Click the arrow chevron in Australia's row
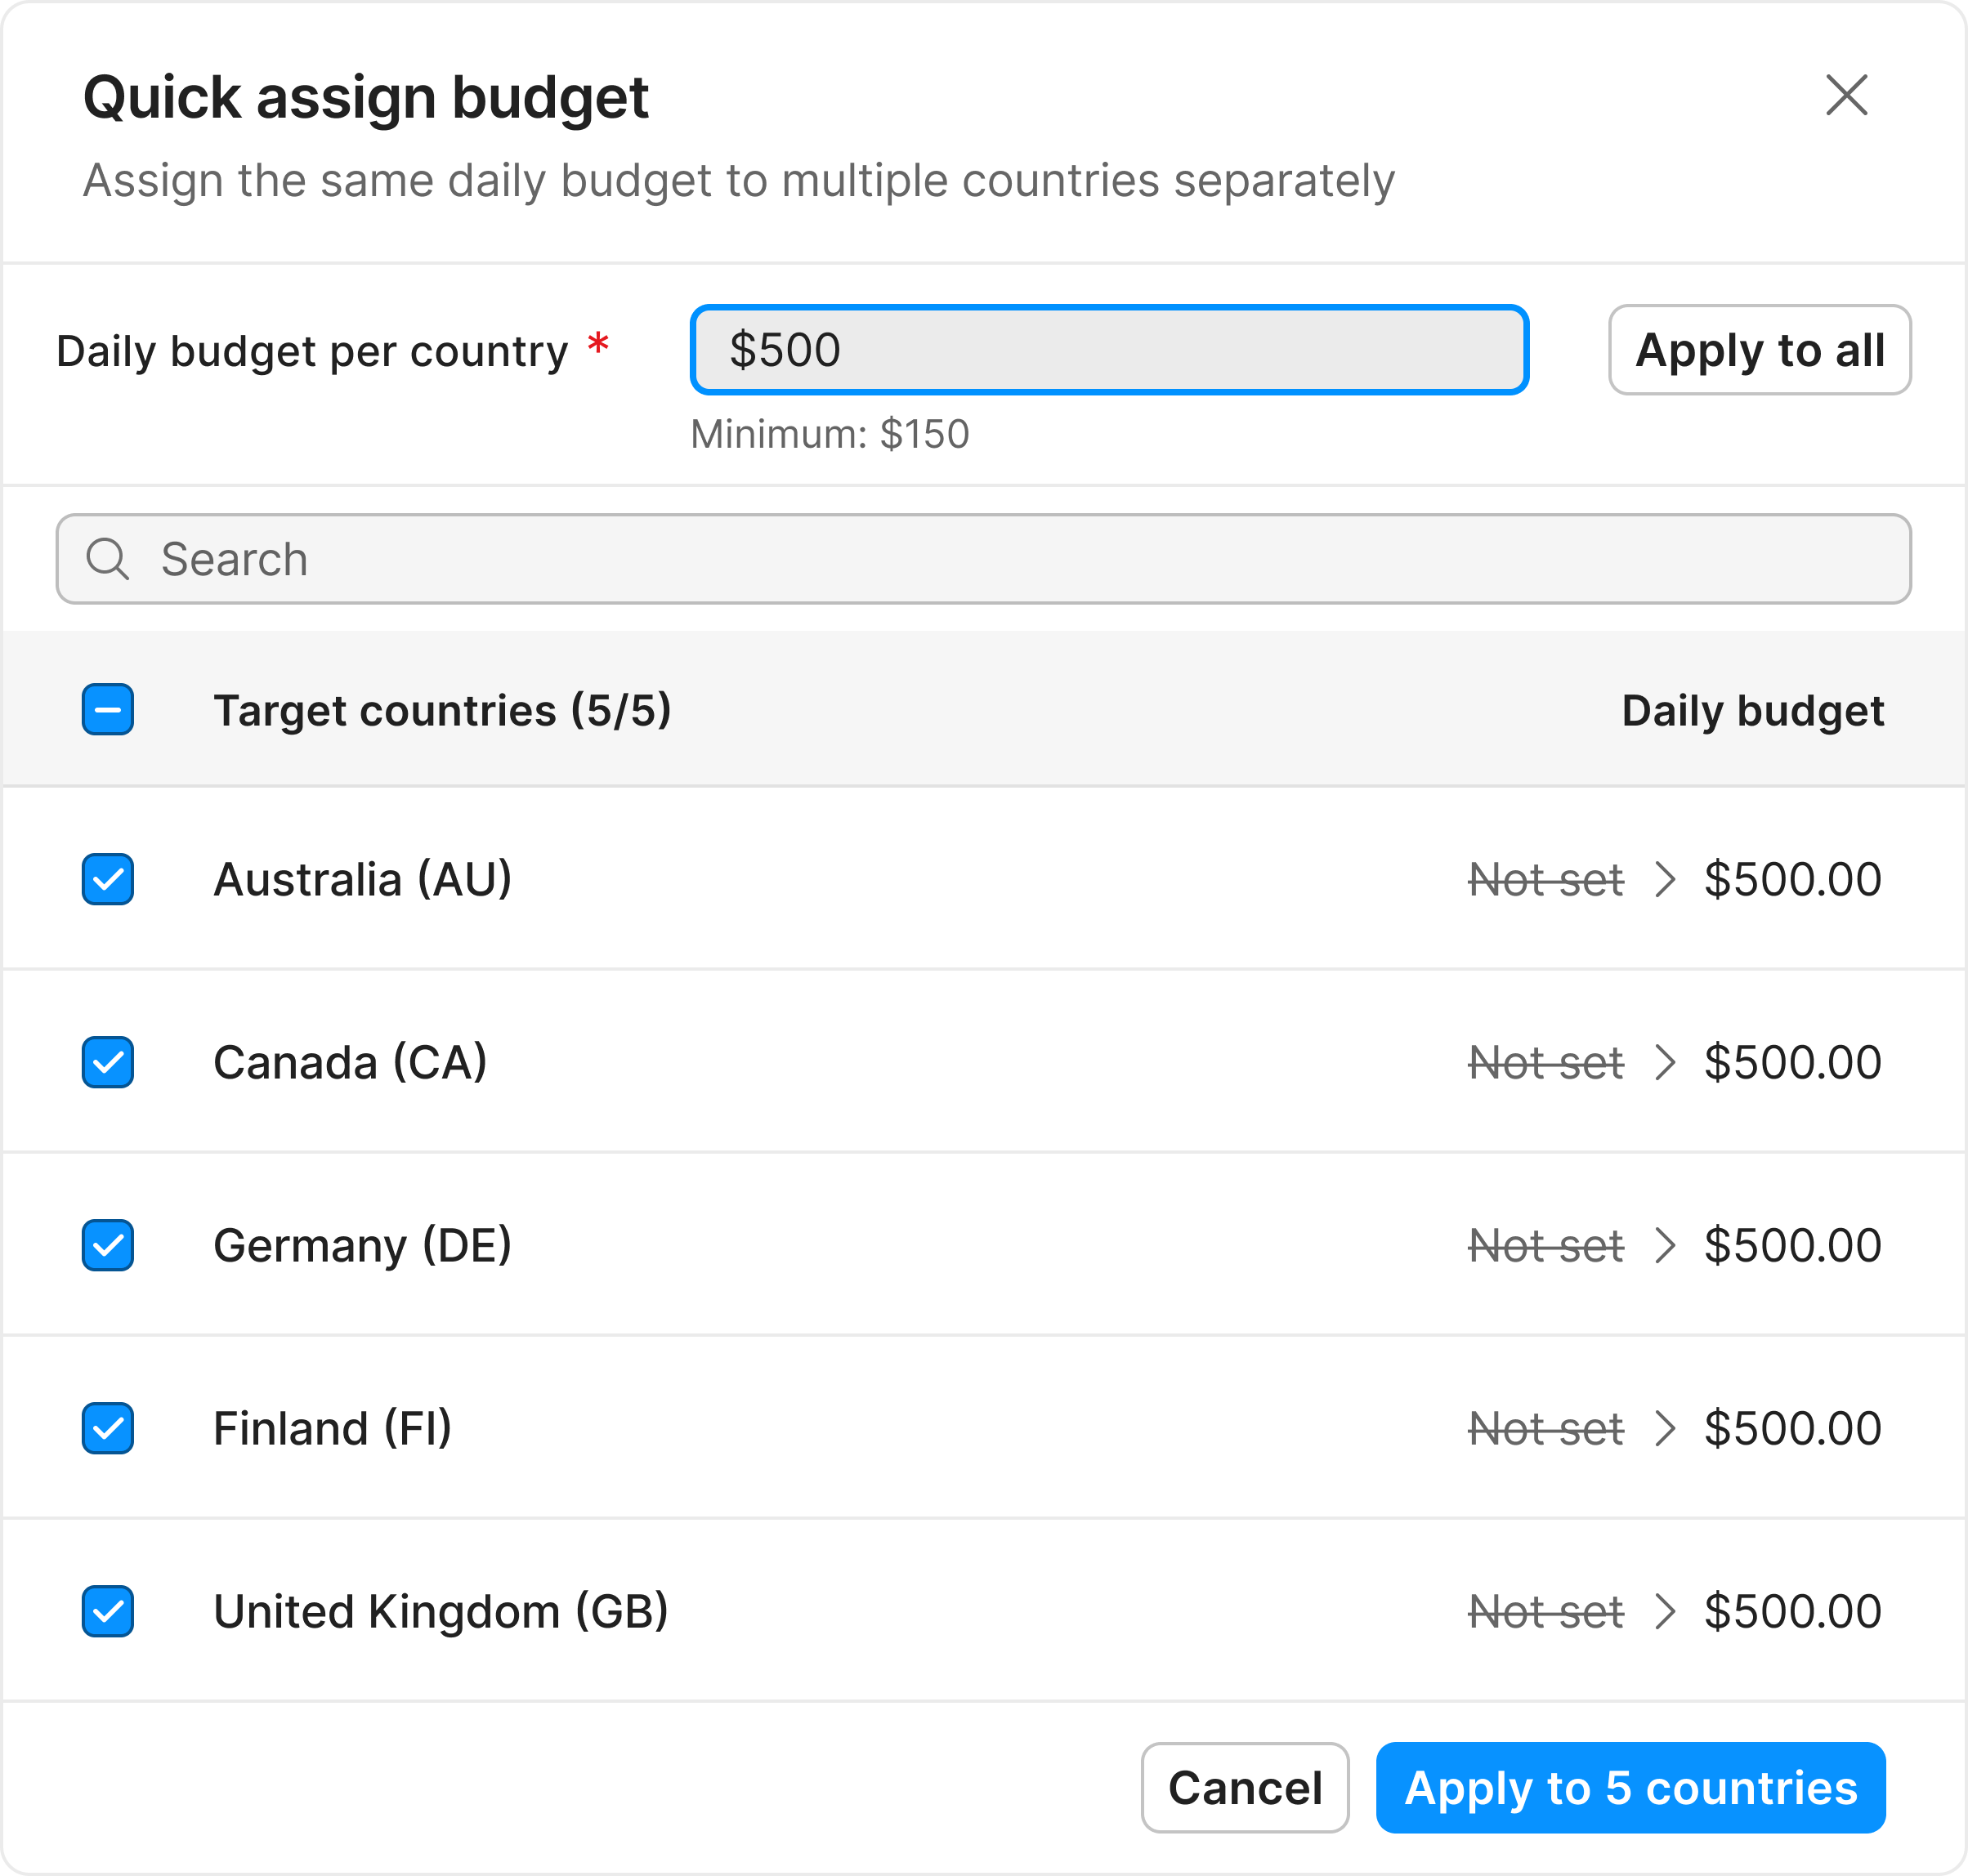The height and width of the screenshot is (1876, 1968). click(x=1664, y=879)
